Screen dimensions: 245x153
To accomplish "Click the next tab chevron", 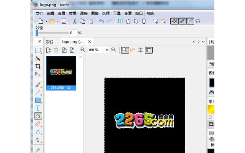I will (198, 42).
